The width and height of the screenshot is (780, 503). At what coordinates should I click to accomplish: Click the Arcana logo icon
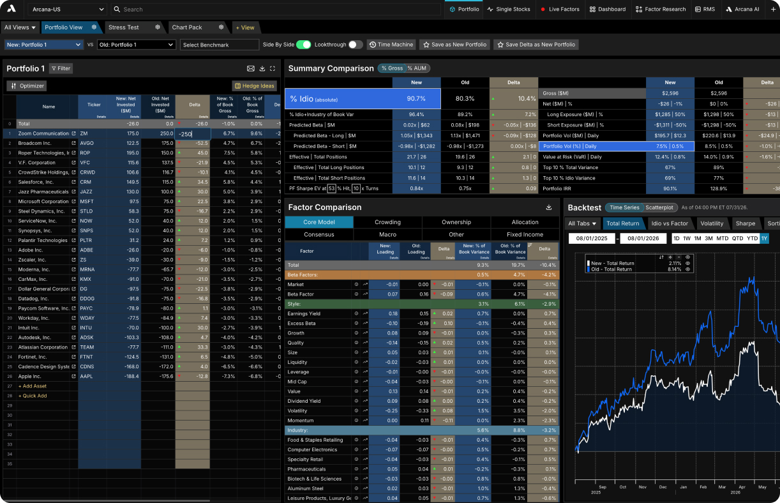[x=10, y=10]
